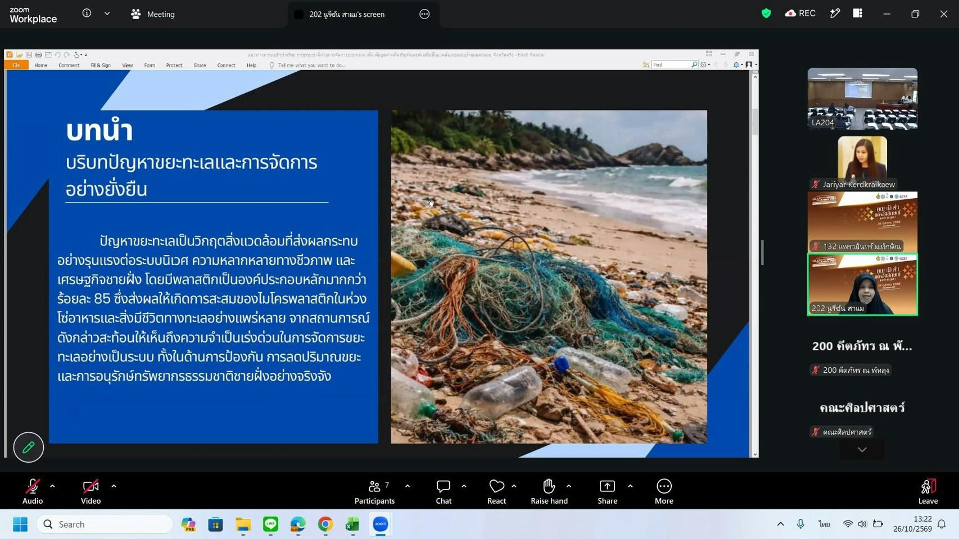Open Google Chrome from taskbar
Viewport: 959px width, 539px height.
coord(325,524)
